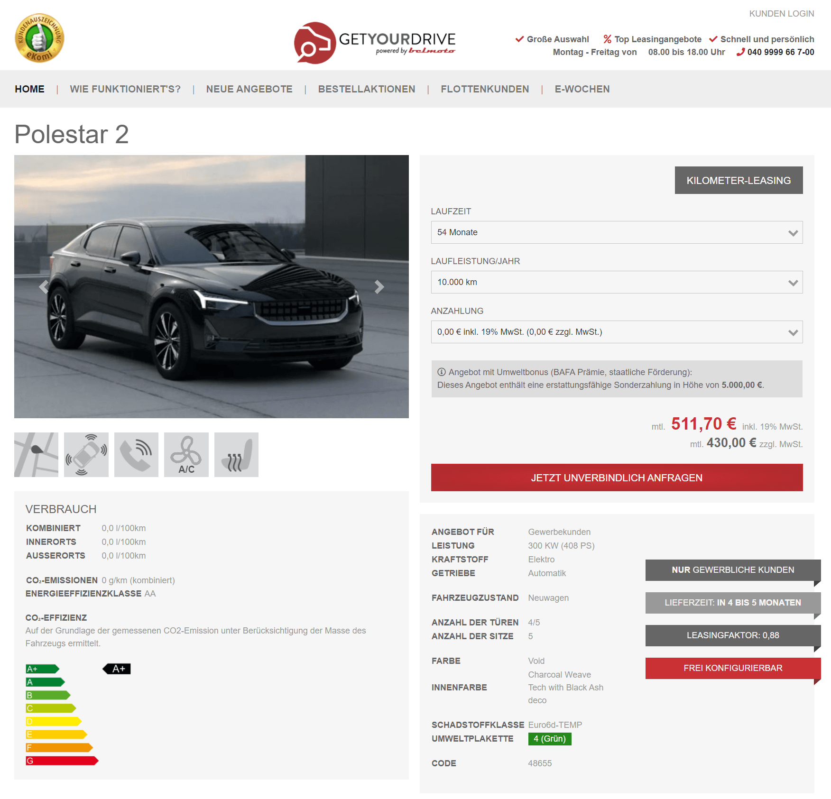The image size is (831, 799).
Task: Click the KUNDEN LOGIN link
Action: [782, 14]
